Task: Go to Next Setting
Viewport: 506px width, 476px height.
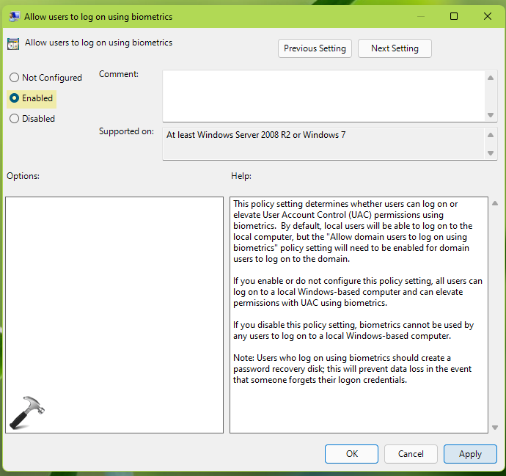Action: (x=395, y=48)
